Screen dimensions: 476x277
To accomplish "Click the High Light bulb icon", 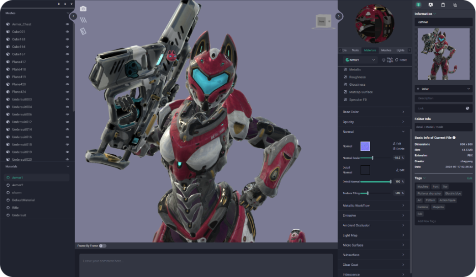I will pos(384,60).
